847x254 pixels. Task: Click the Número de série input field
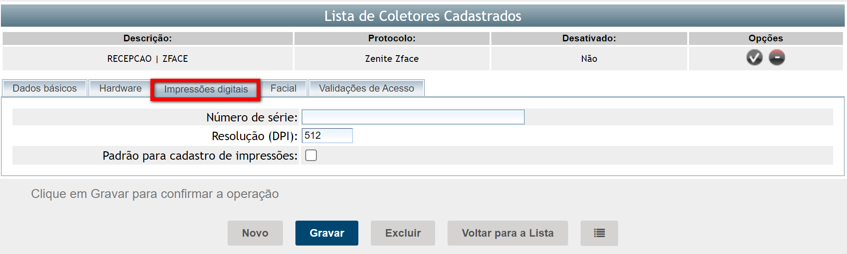(413, 117)
